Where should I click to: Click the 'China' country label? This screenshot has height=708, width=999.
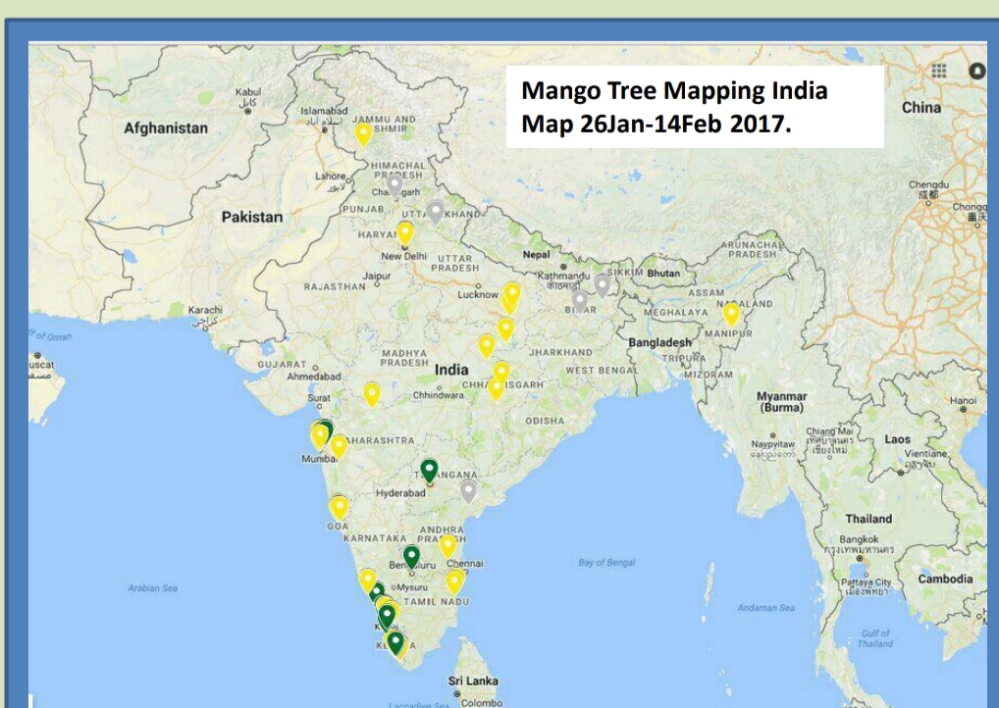(x=921, y=108)
